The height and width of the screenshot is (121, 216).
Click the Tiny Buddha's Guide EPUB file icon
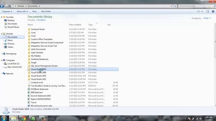pyautogui.click(x=29, y=86)
